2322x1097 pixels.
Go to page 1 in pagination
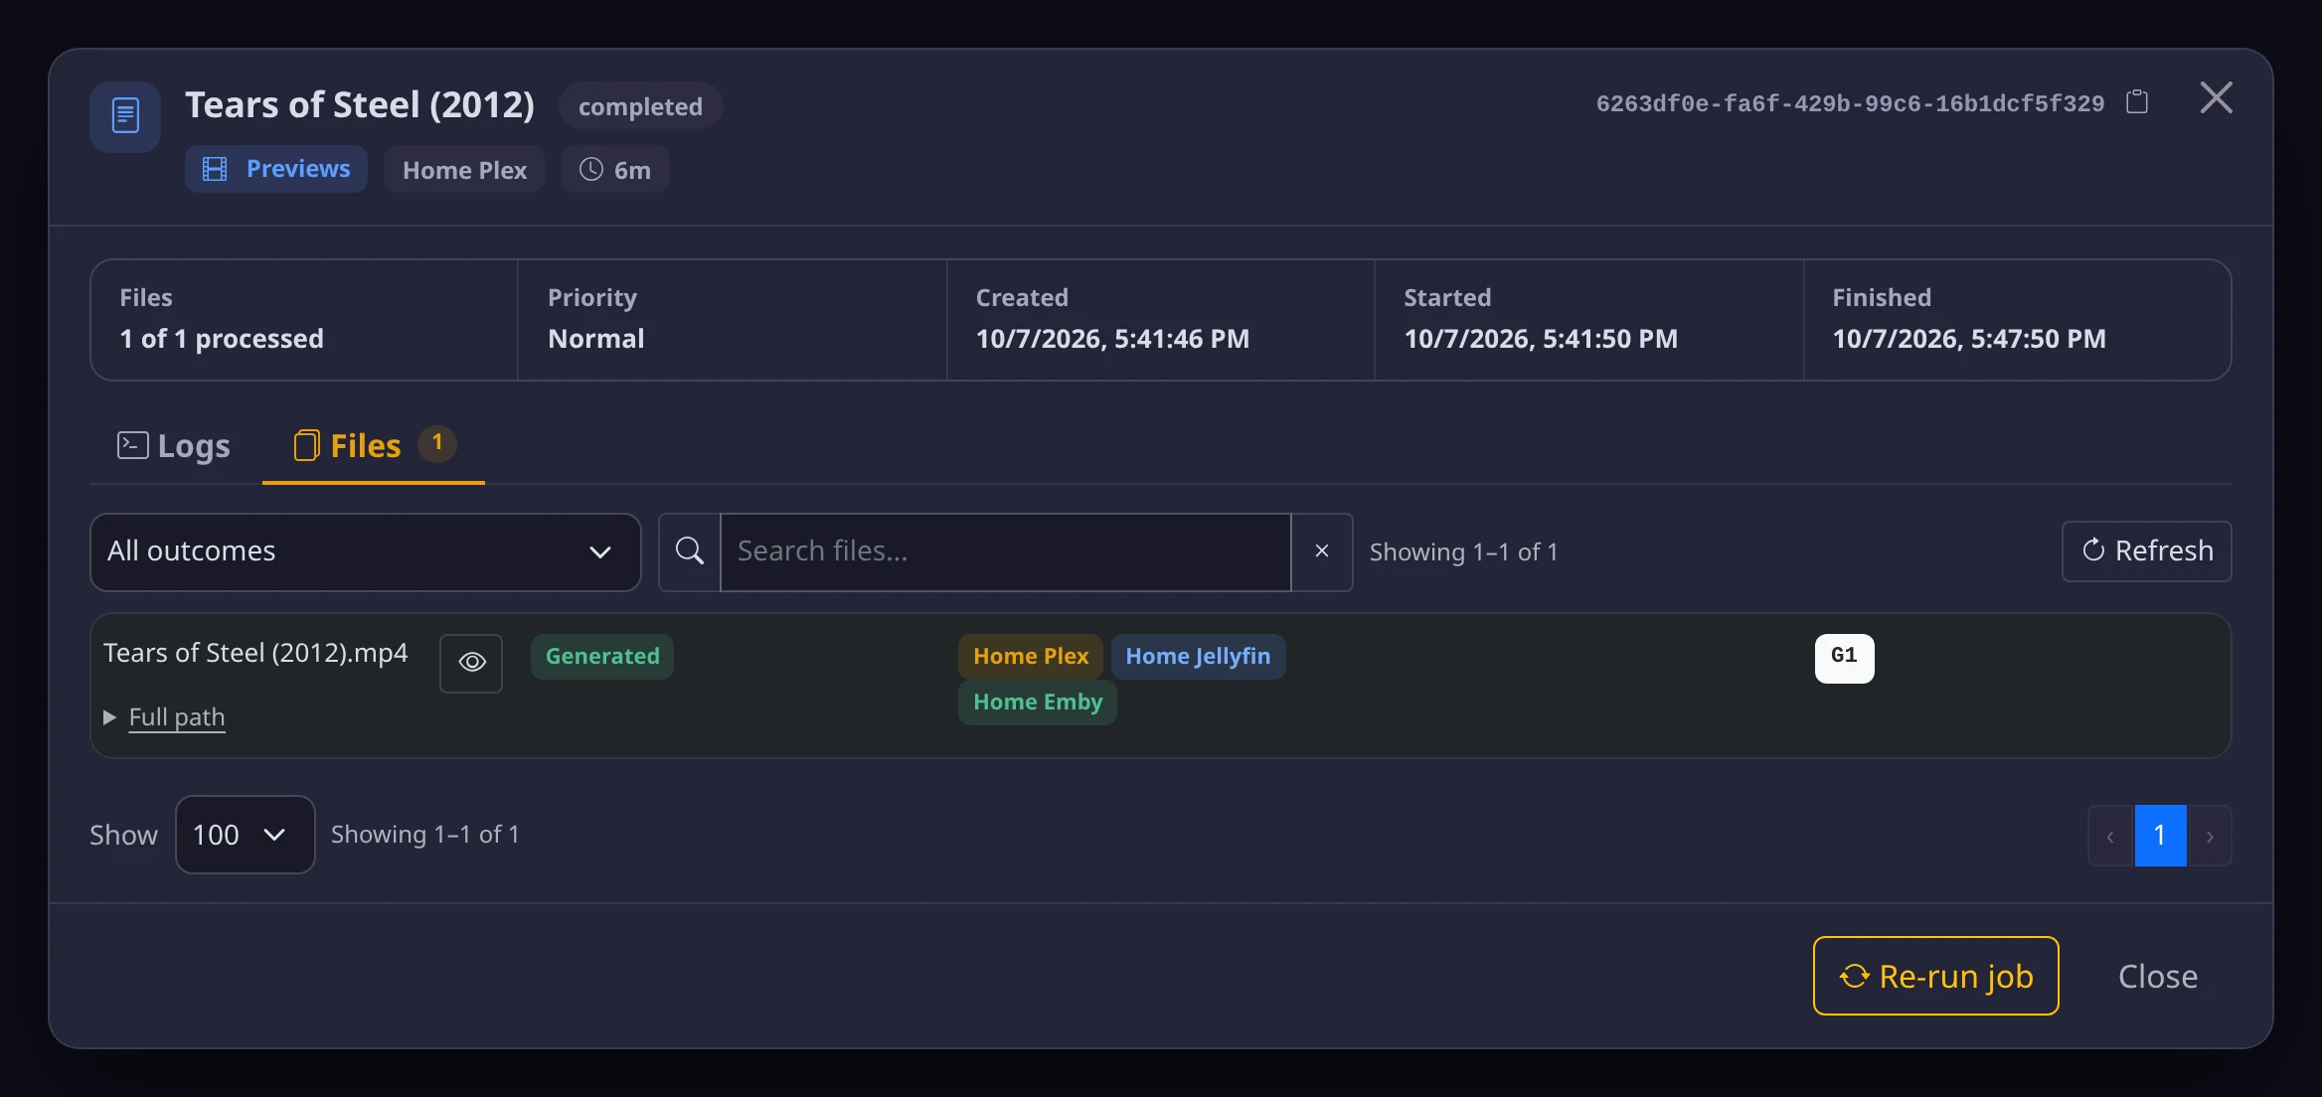2160,836
